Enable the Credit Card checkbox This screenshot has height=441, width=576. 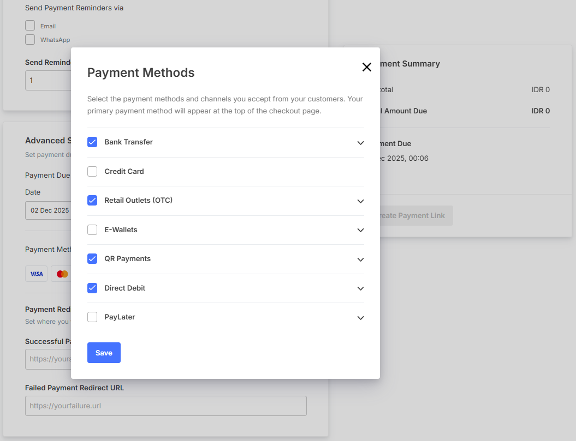pos(92,171)
